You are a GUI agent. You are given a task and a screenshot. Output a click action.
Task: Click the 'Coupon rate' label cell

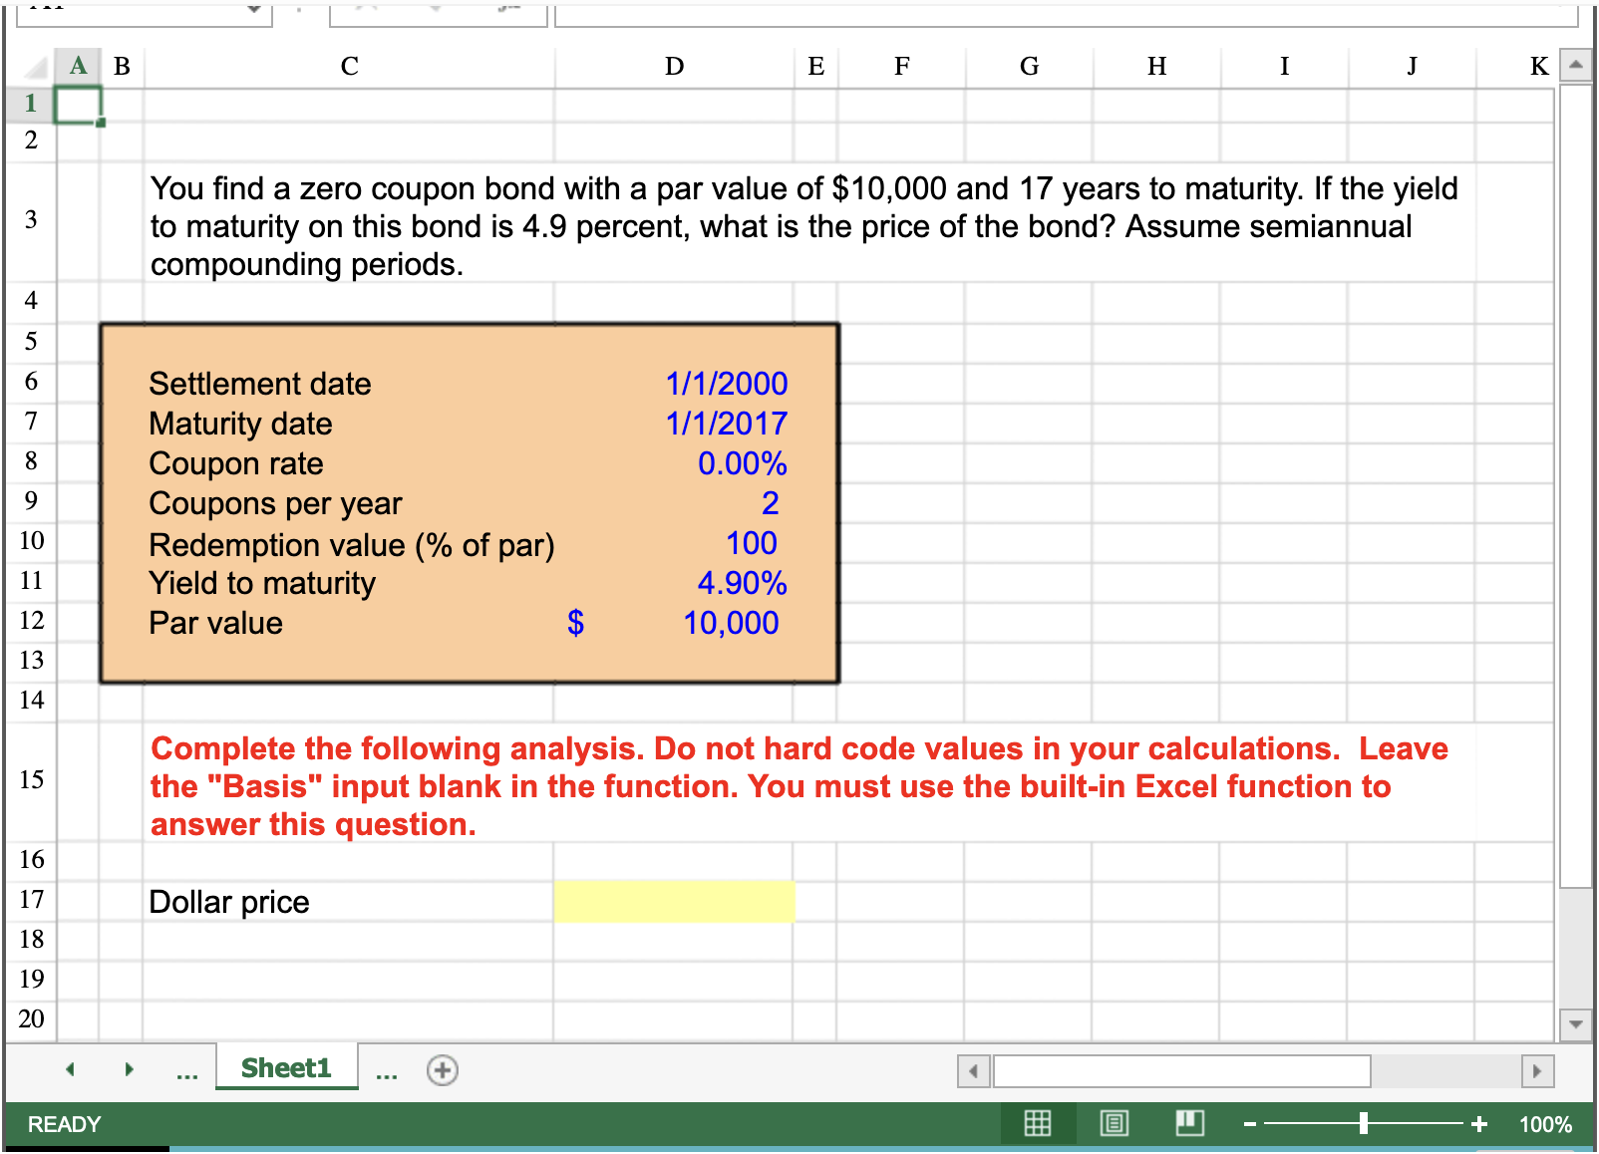(236, 463)
